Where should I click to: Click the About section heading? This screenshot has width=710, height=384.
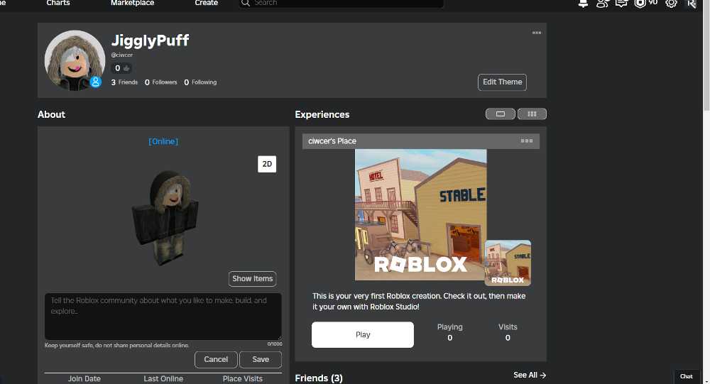pos(51,114)
